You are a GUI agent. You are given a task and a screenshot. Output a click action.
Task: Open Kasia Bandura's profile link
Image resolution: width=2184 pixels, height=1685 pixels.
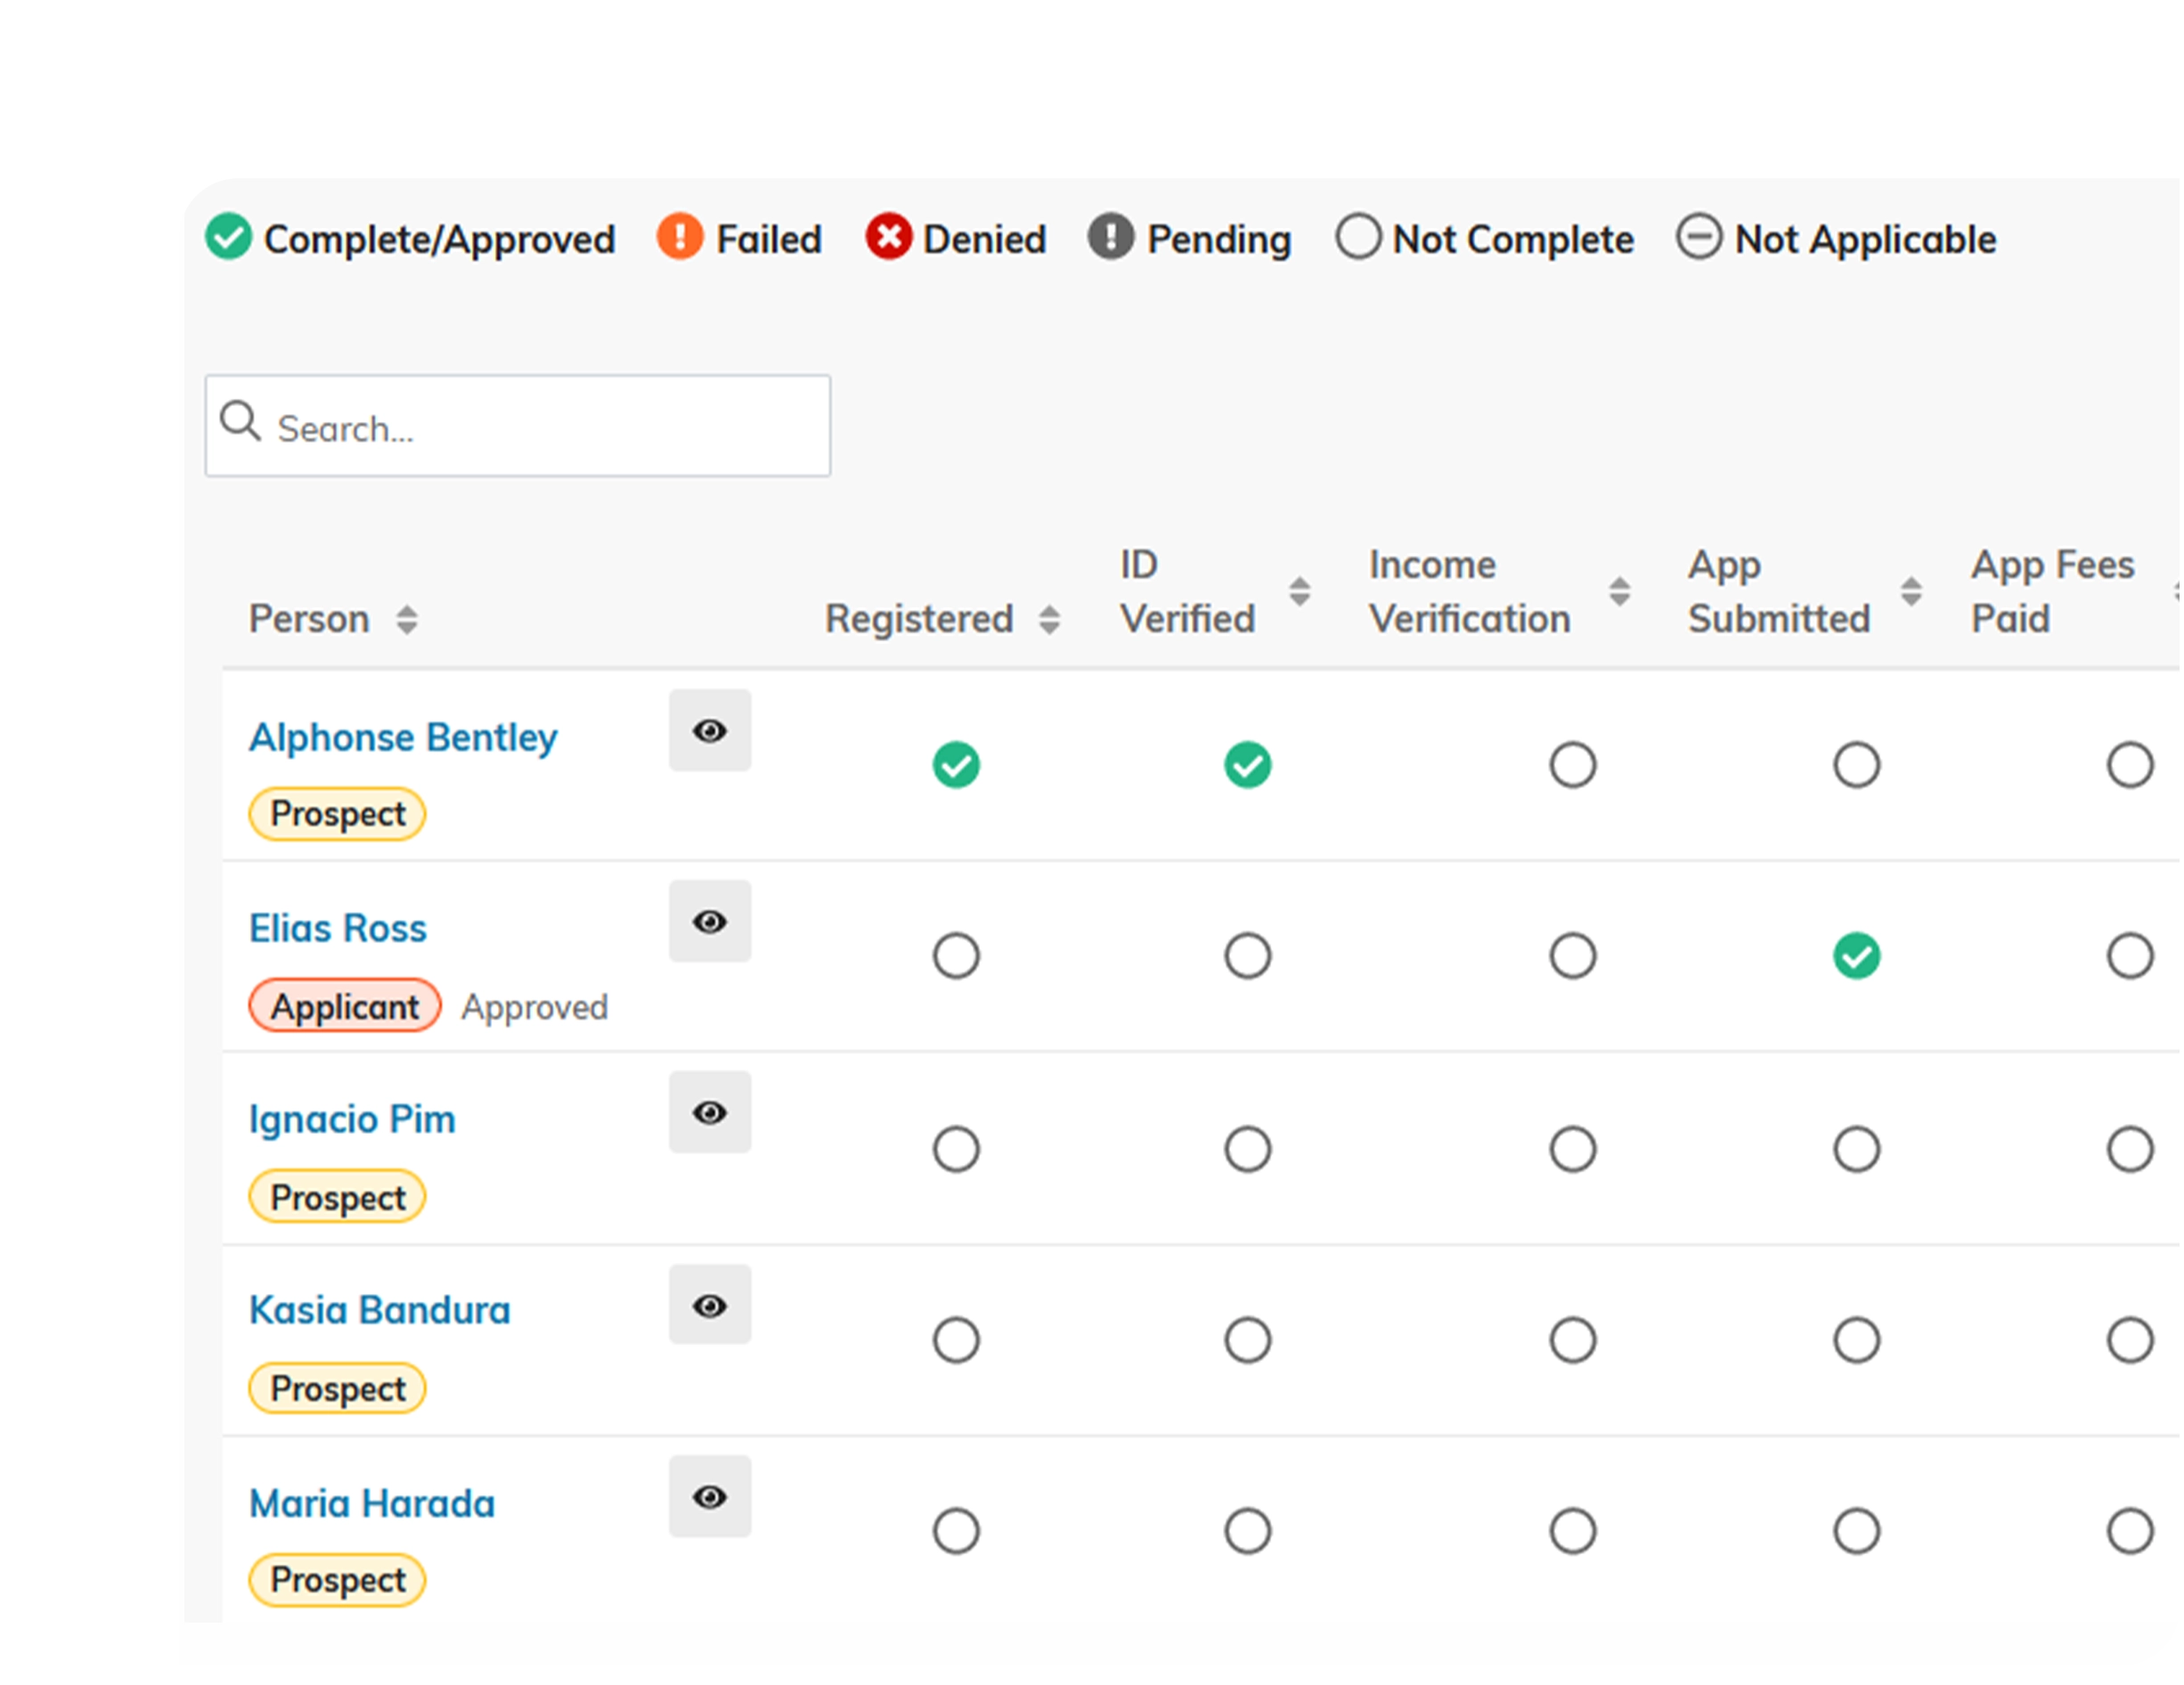coord(380,1310)
